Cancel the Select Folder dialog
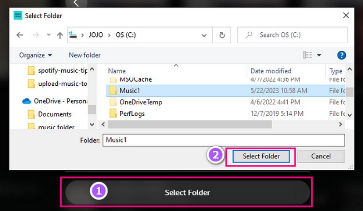This screenshot has width=363, height=211. coord(321,157)
